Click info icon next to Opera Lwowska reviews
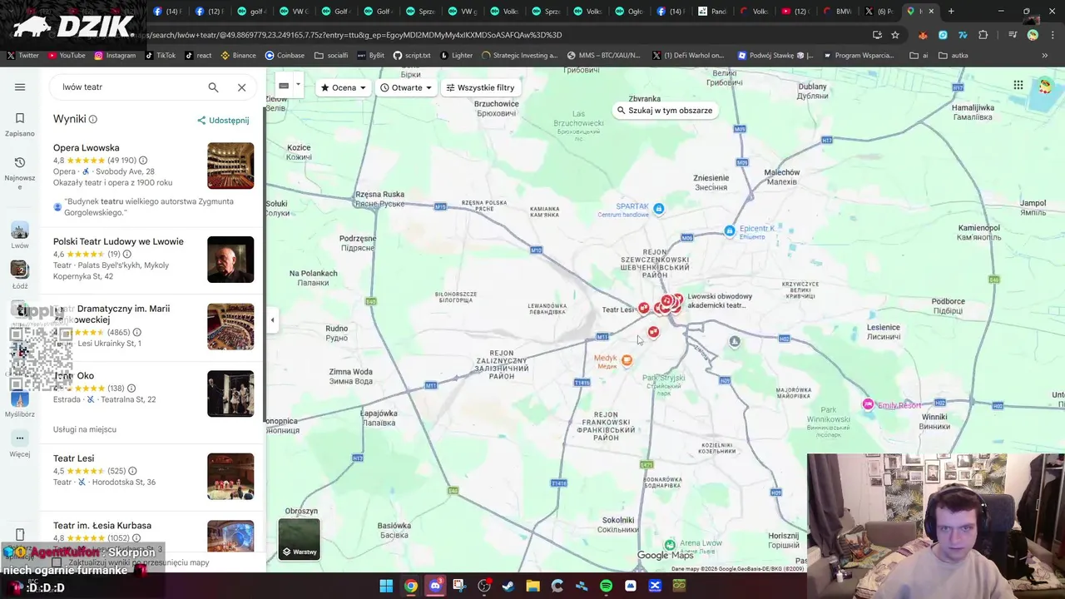The height and width of the screenshot is (599, 1065). [143, 161]
